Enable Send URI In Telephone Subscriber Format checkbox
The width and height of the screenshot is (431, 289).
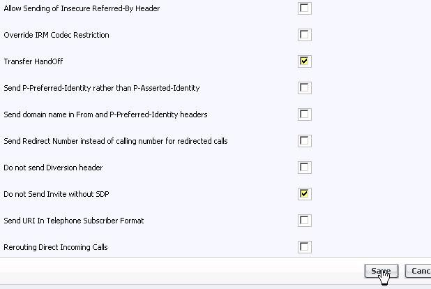[304, 221]
